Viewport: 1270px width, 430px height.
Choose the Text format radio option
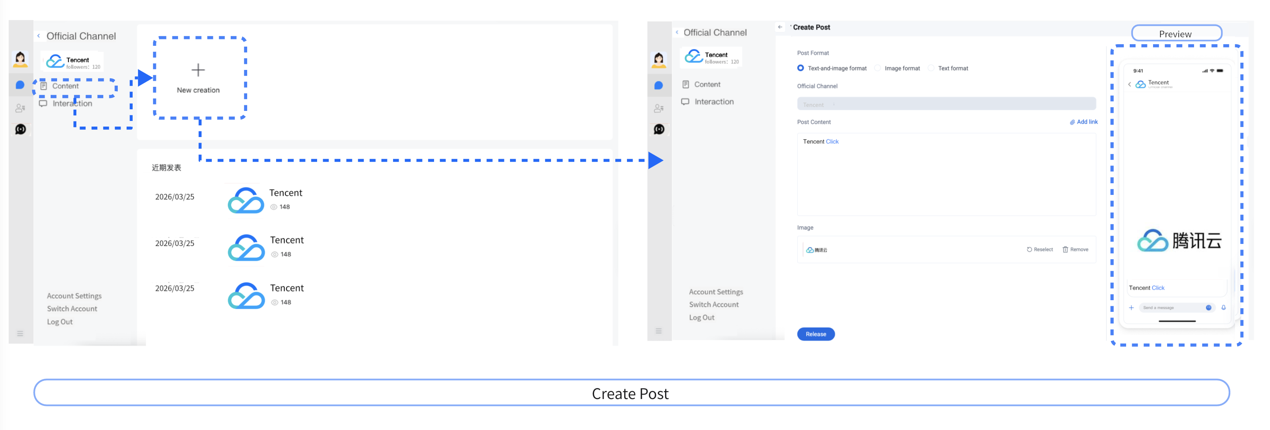931,68
